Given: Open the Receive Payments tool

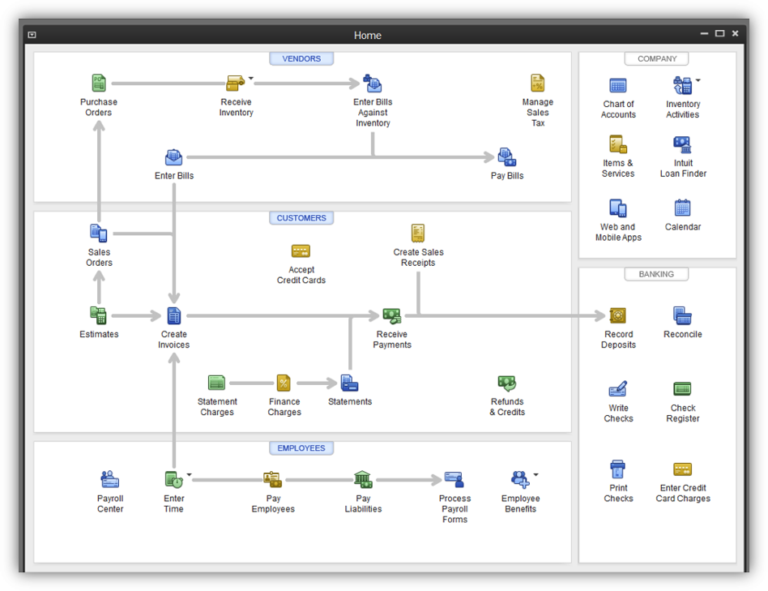Looking at the screenshot, I should pyautogui.click(x=392, y=315).
